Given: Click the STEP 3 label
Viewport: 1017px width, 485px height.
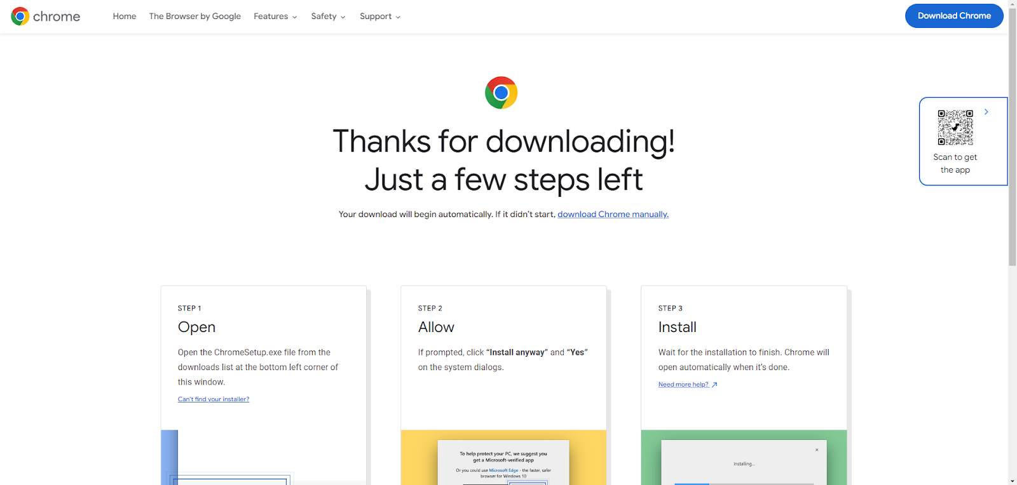Looking at the screenshot, I should click(671, 309).
